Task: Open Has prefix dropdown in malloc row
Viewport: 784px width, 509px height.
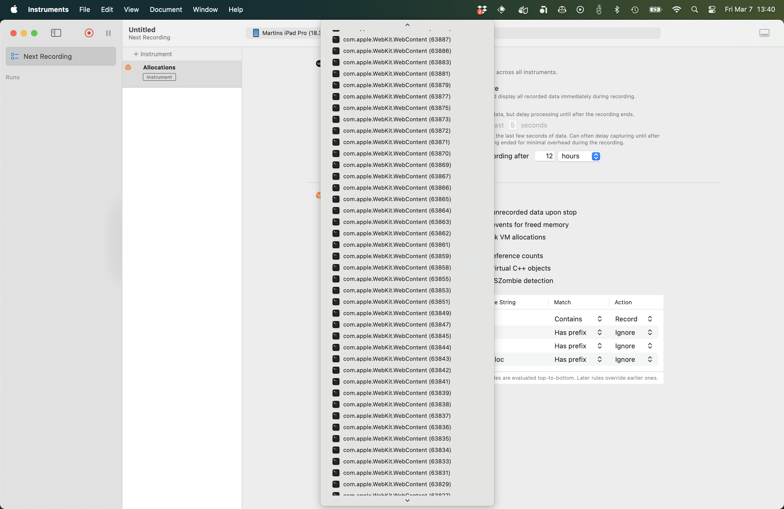Action: [578, 359]
